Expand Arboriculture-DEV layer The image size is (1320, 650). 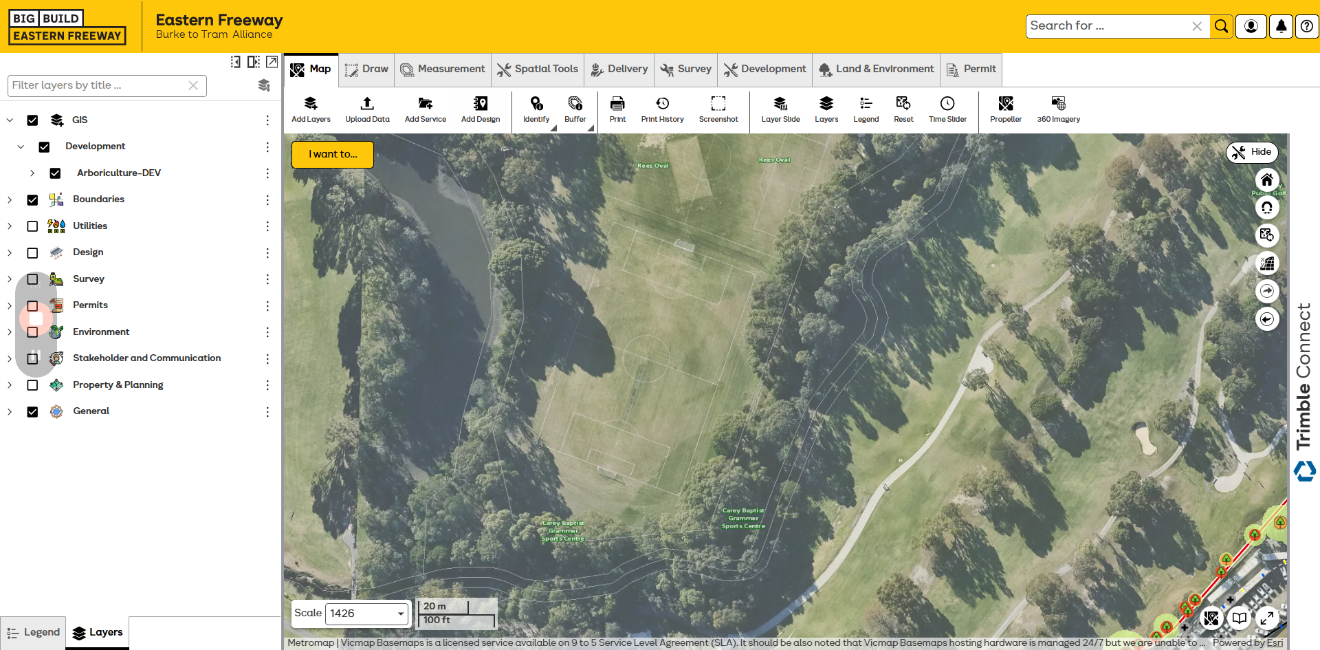tap(32, 173)
